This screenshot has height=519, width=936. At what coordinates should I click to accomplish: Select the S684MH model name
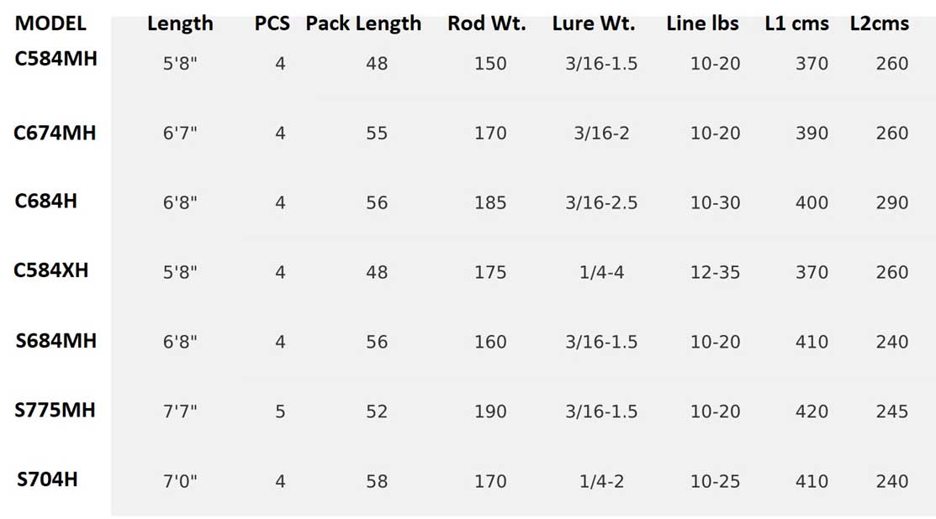pyautogui.click(x=56, y=340)
